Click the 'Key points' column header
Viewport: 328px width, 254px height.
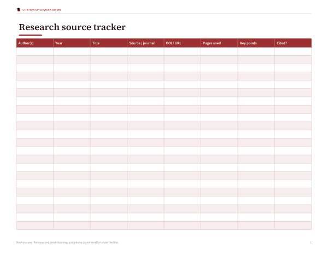click(256, 43)
